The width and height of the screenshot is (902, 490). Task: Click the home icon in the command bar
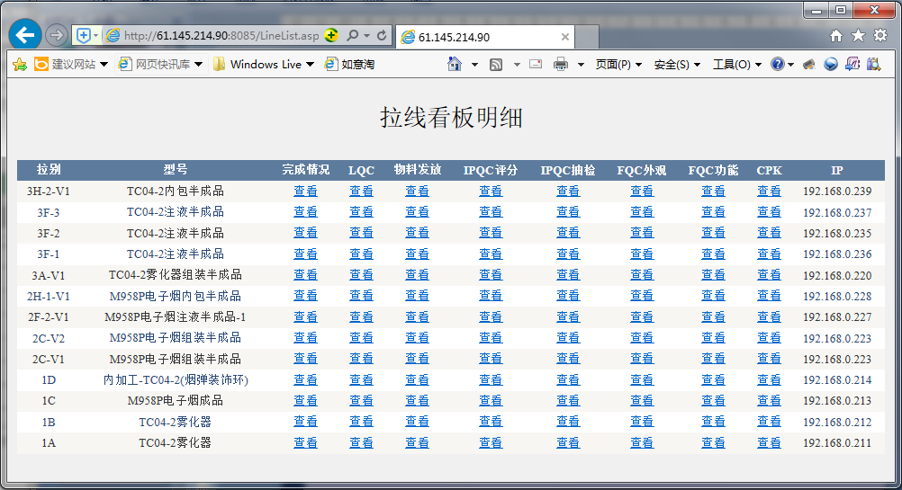click(x=455, y=64)
